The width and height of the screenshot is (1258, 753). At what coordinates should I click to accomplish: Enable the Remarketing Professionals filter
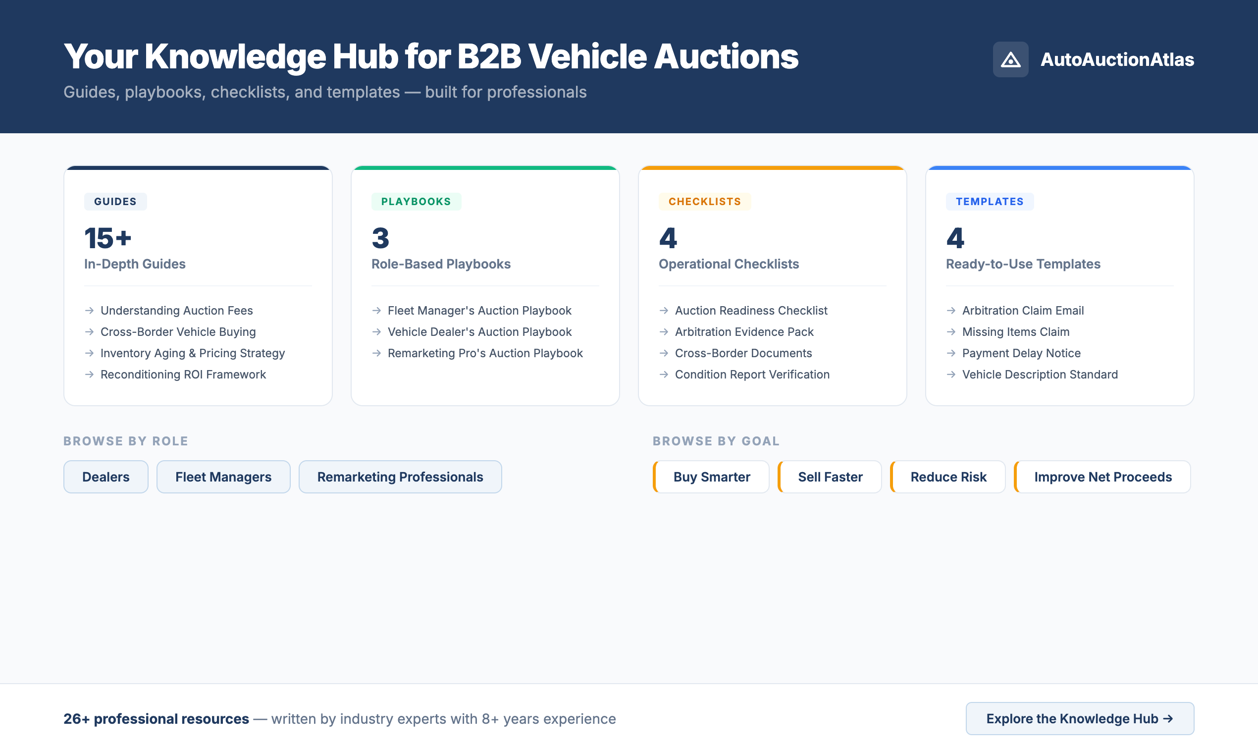pos(400,477)
